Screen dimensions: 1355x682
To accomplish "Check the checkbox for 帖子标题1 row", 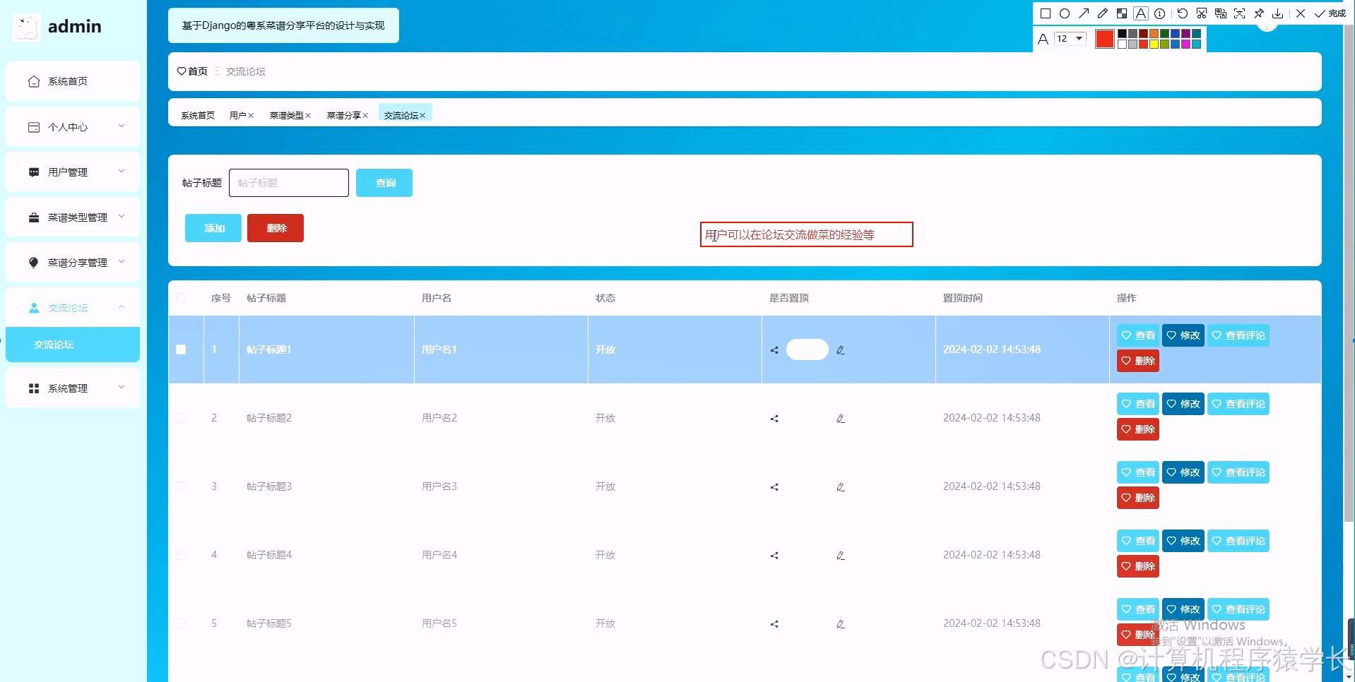I will (181, 349).
